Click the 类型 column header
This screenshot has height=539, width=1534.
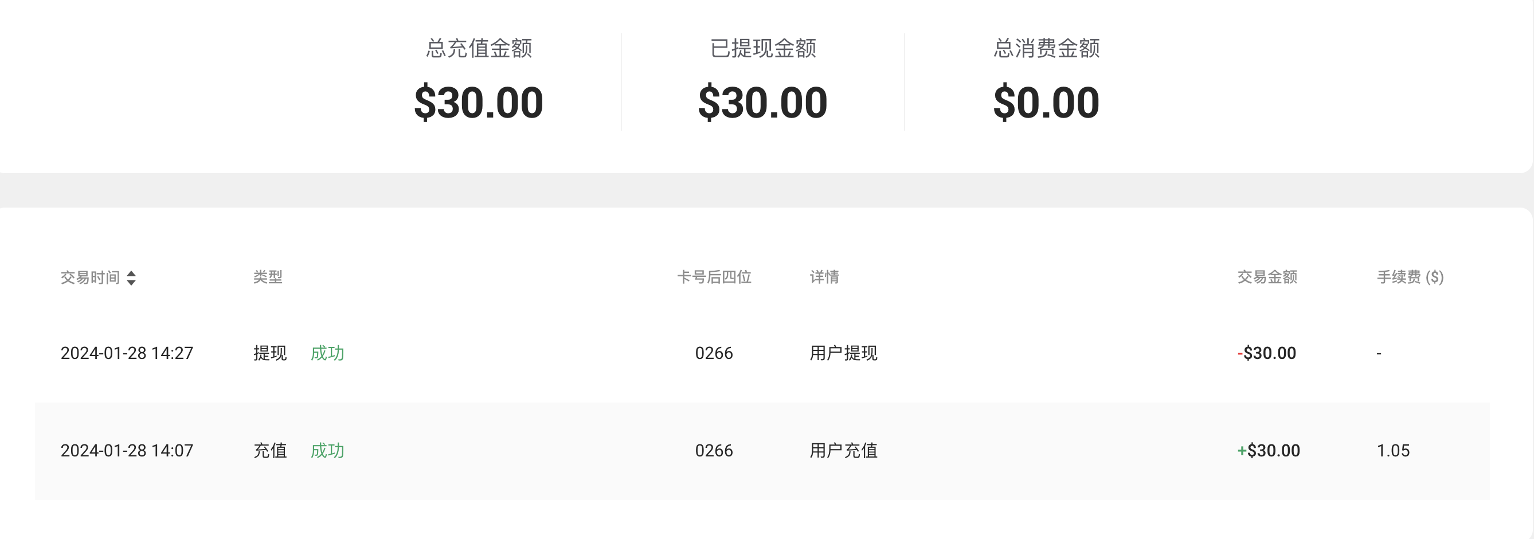click(x=268, y=277)
